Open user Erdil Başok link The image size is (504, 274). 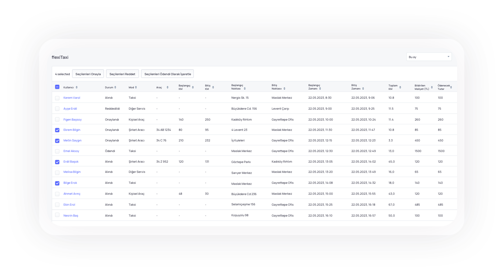(x=71, y=162)
